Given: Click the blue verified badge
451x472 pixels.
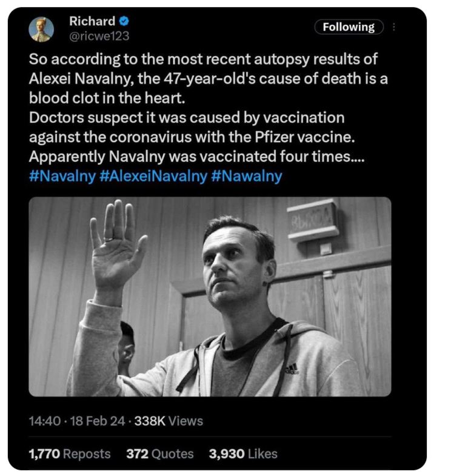Looking at the screenshot, I should pos(124,22).
